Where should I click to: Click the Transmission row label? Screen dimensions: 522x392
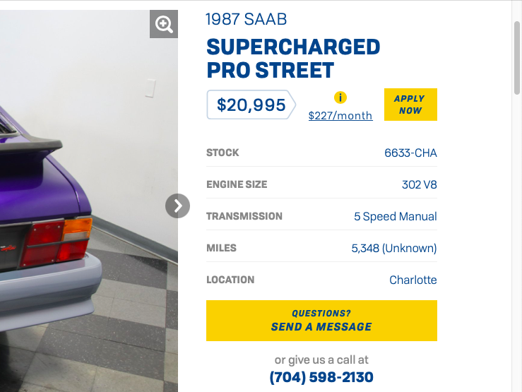244,216
